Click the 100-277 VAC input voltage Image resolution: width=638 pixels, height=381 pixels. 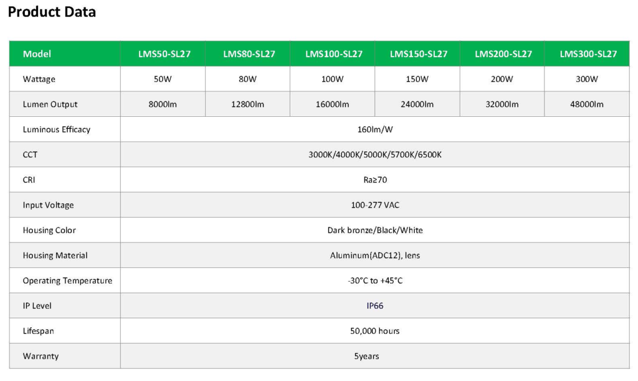[375, 205]
